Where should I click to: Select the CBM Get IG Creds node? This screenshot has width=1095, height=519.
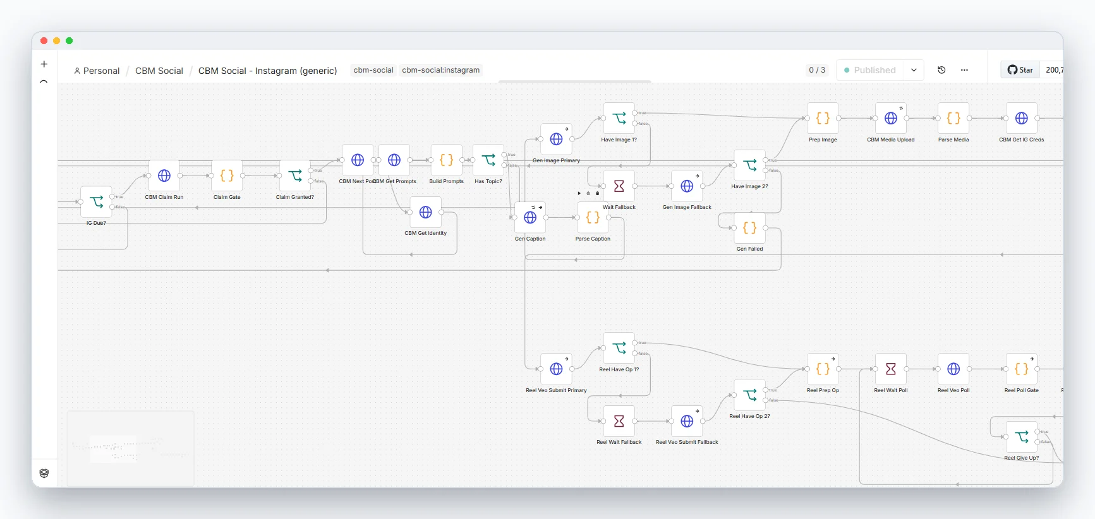pyautogui.click(x=1022, y=119)
